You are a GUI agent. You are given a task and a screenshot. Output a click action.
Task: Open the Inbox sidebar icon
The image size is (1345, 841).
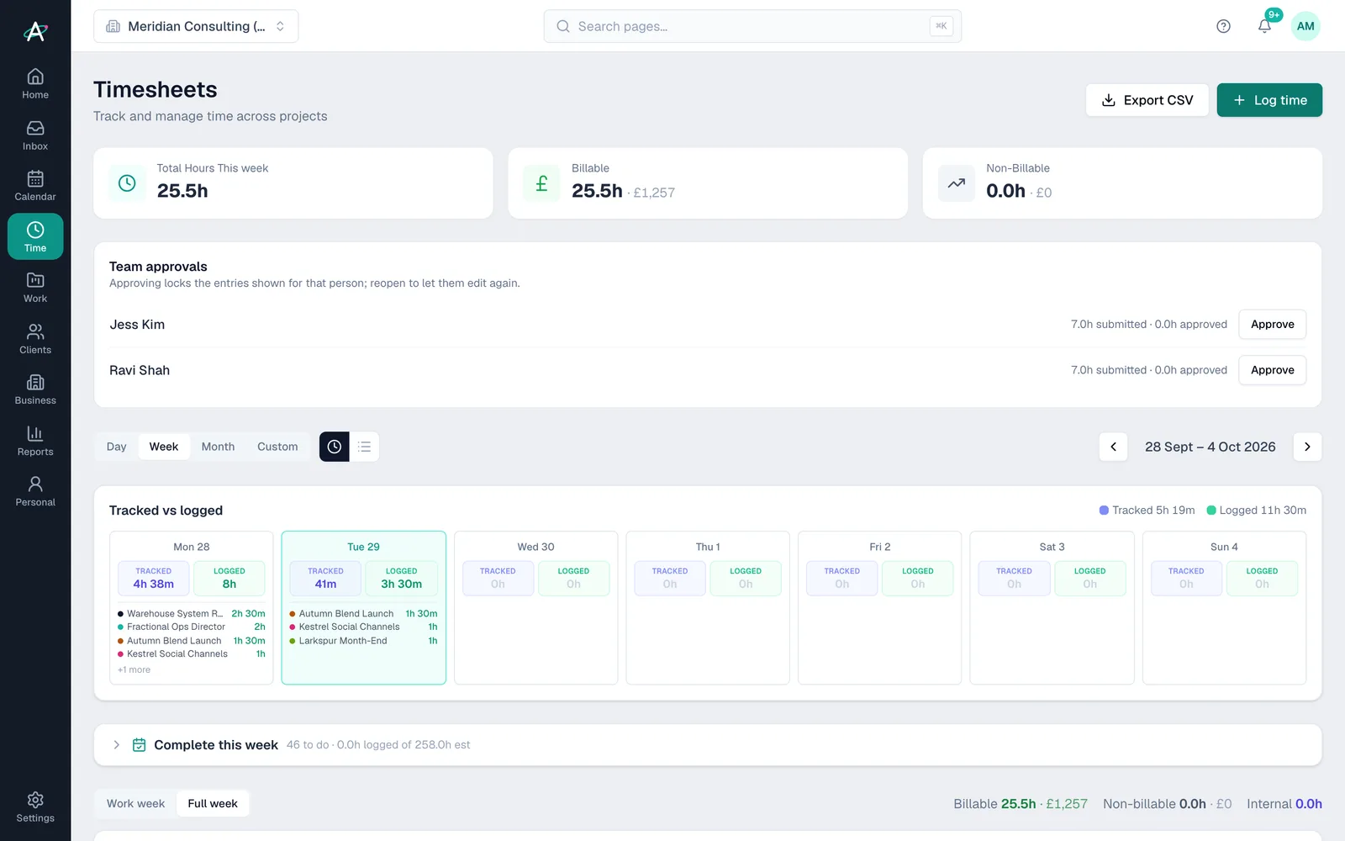35,135
